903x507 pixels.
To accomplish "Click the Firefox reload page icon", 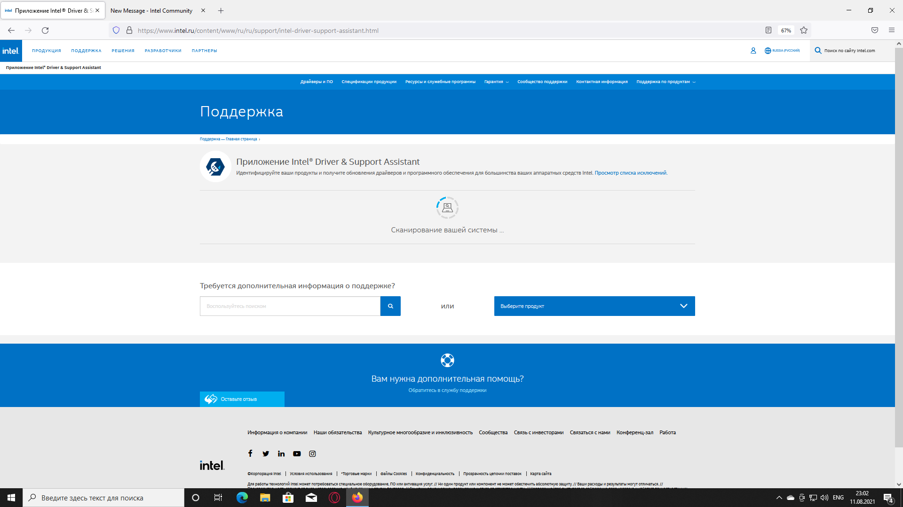I will point(45,31).
